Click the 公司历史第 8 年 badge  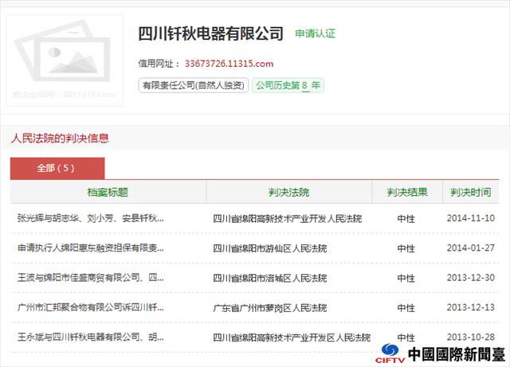[288, 85]
